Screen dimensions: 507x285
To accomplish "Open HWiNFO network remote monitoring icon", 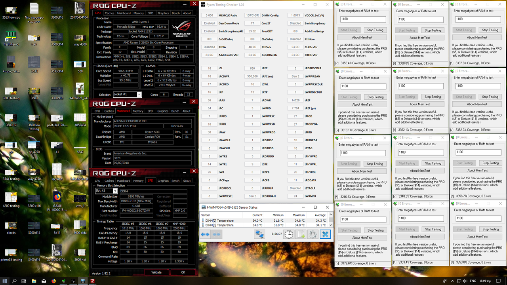I will (259, 234).
